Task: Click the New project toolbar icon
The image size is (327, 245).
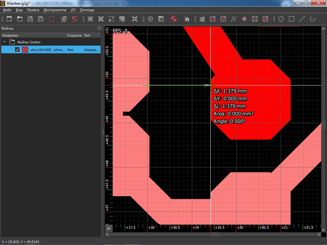Action: click(9, 19)
